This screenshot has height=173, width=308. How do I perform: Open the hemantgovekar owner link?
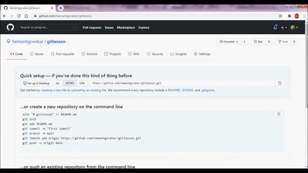click(x=28, y=42)
